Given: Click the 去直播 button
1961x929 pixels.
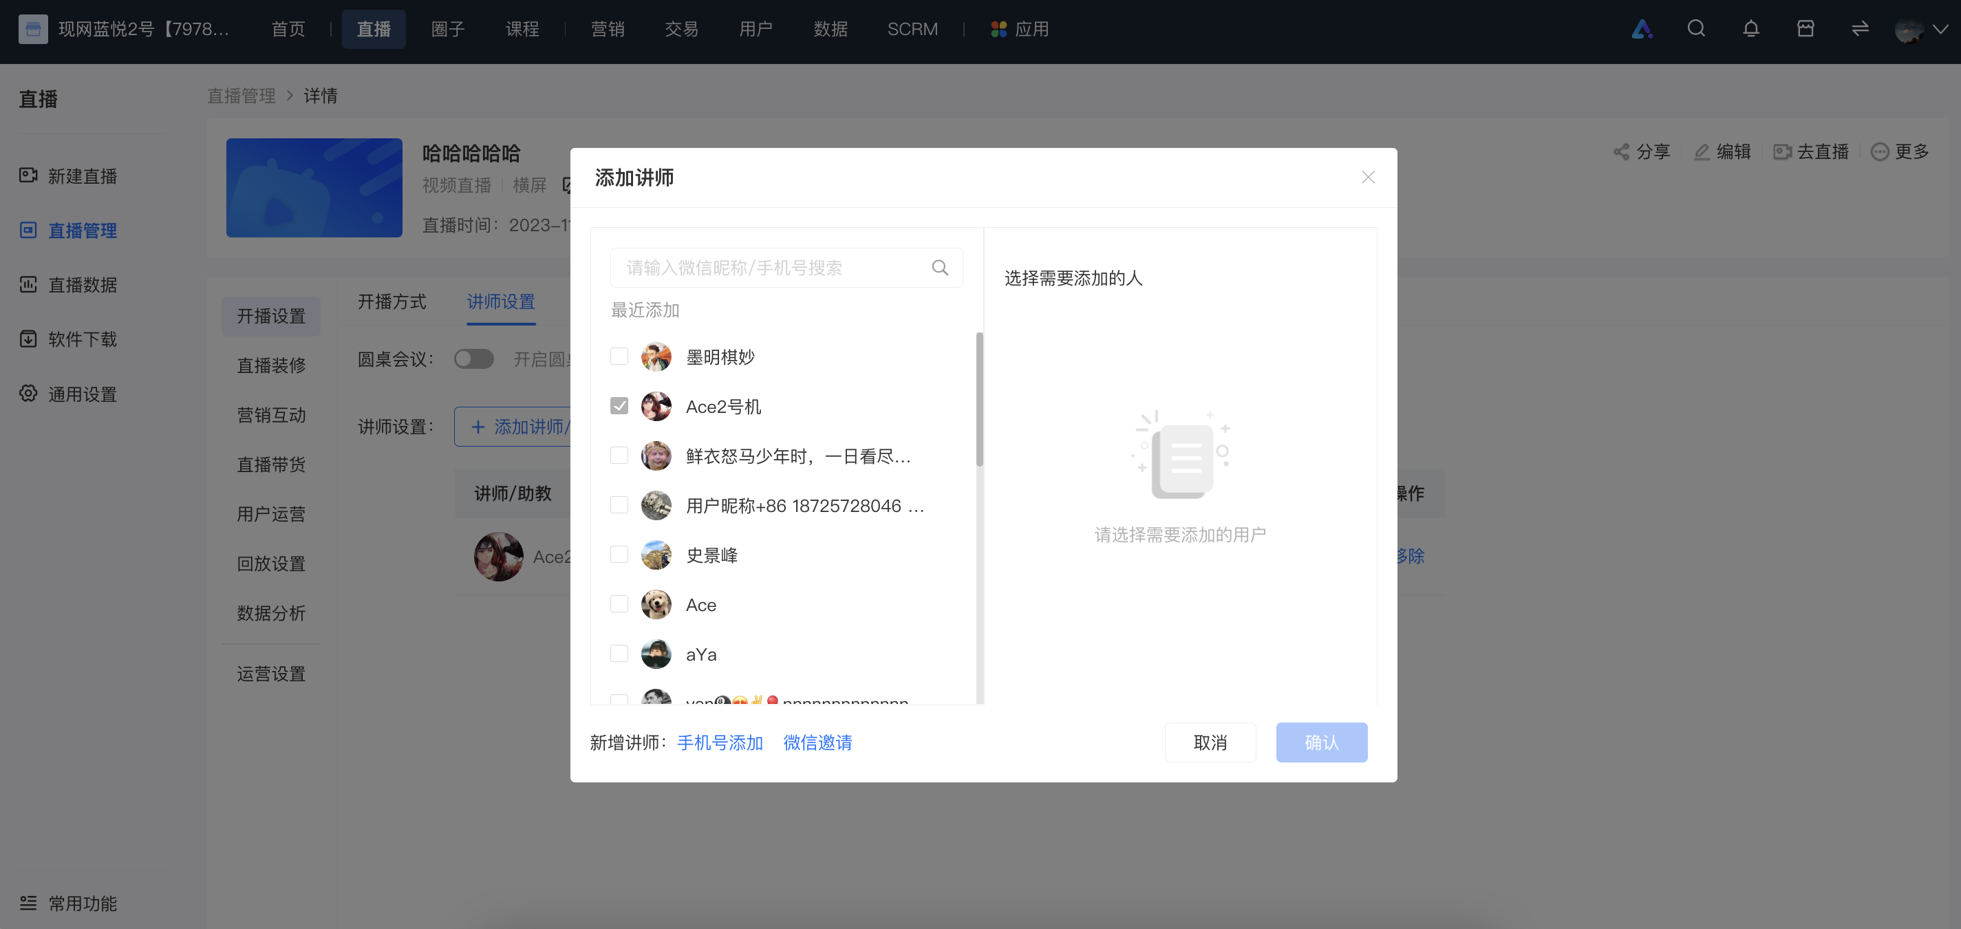Looking at the screenshot, I should [x=1812, y=151].
